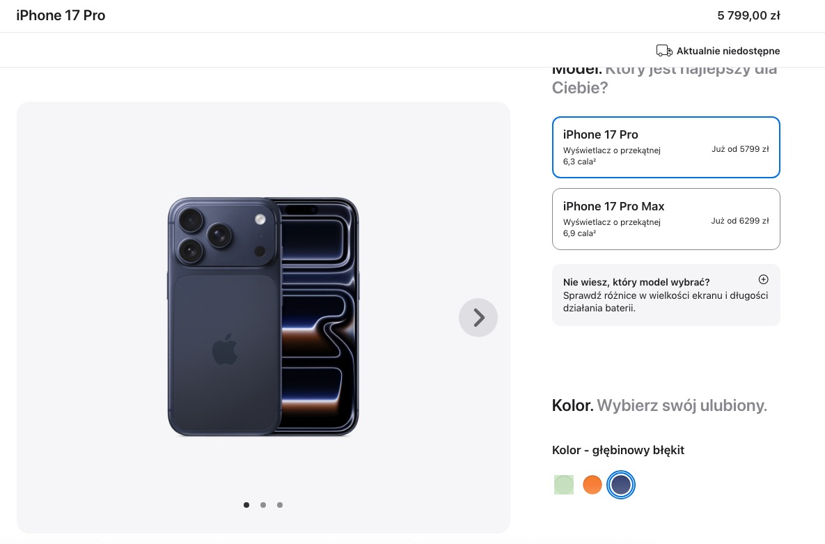This screenshot has width=825, height=544.
Task: Click the plus icon in model comparison box
Action: (763, 279)
